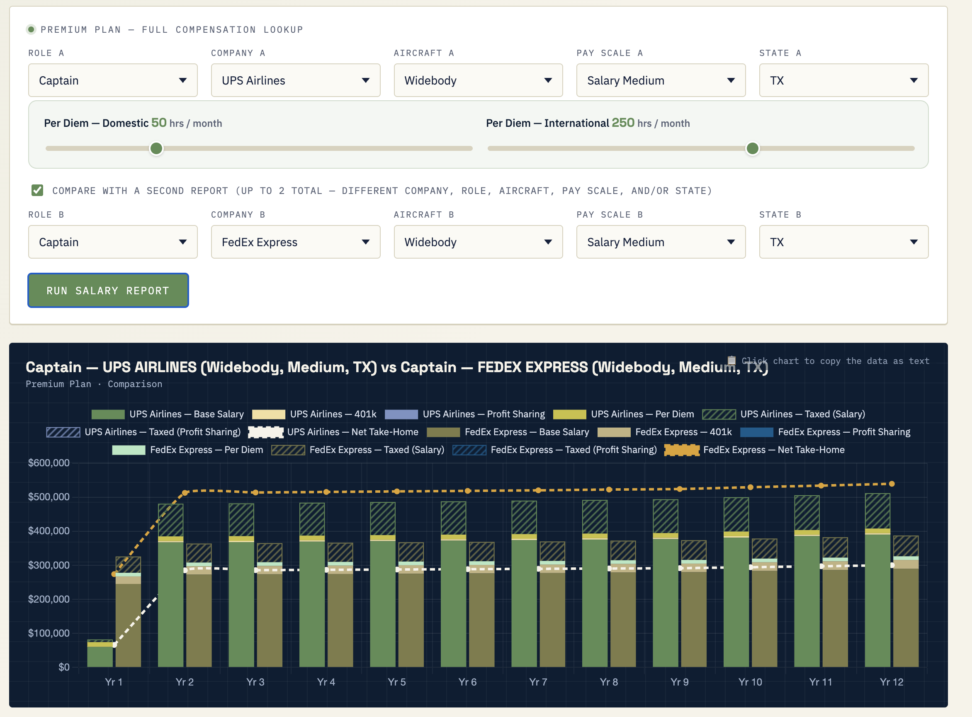This screenshot has width=972, height=717.
Task: Toggle FedEx Express Base Salary legend swatch
Action: (x=443, y=432)
